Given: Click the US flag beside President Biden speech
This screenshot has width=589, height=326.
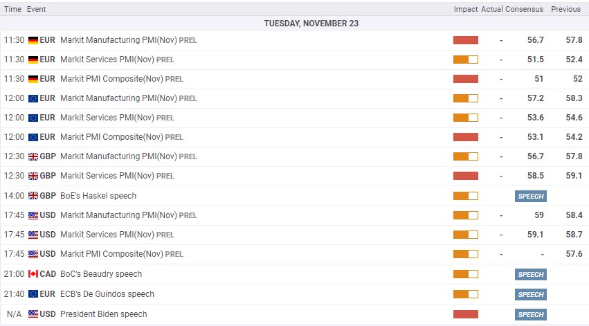Looking at the screenshot, I should tap(33, 314).
